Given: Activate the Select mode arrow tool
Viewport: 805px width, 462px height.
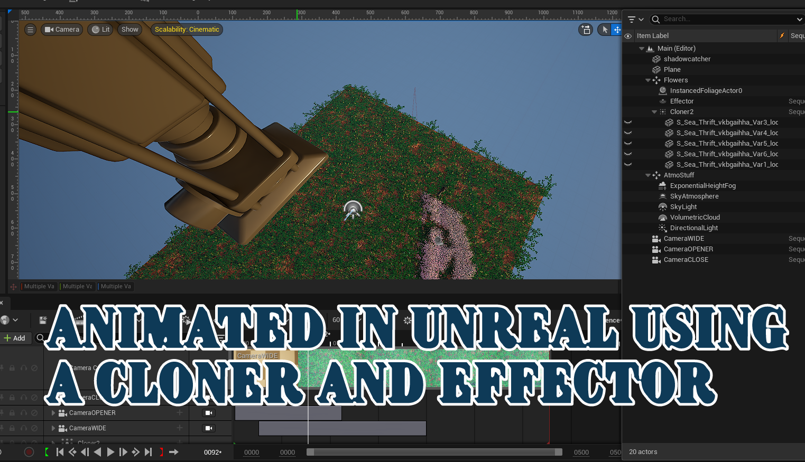Looking at the screenshot, I should [x=605, y=30].
